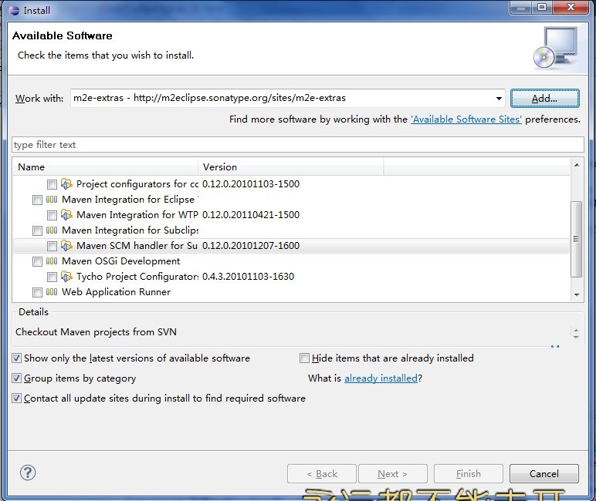
Task: Click Project configurators feature icon
Action: click(x=66, y=184)
